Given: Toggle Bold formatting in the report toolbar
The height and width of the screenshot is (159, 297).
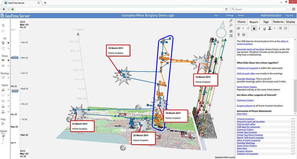Looking at the screenshot, I should 254,28.
